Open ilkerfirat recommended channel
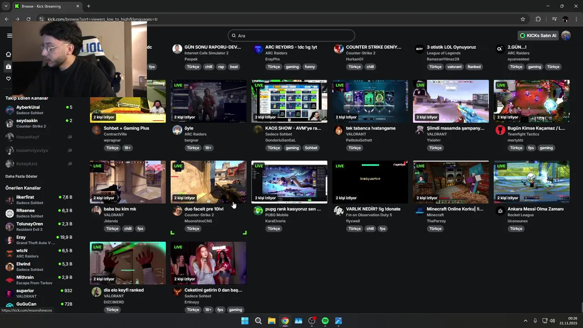This screenshot has width=583, height=328. click(39, 200)
